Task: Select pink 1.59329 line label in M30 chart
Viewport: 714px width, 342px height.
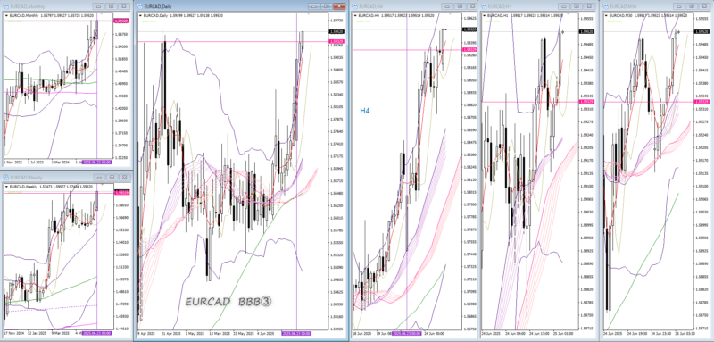Action: tap(702, 102)
